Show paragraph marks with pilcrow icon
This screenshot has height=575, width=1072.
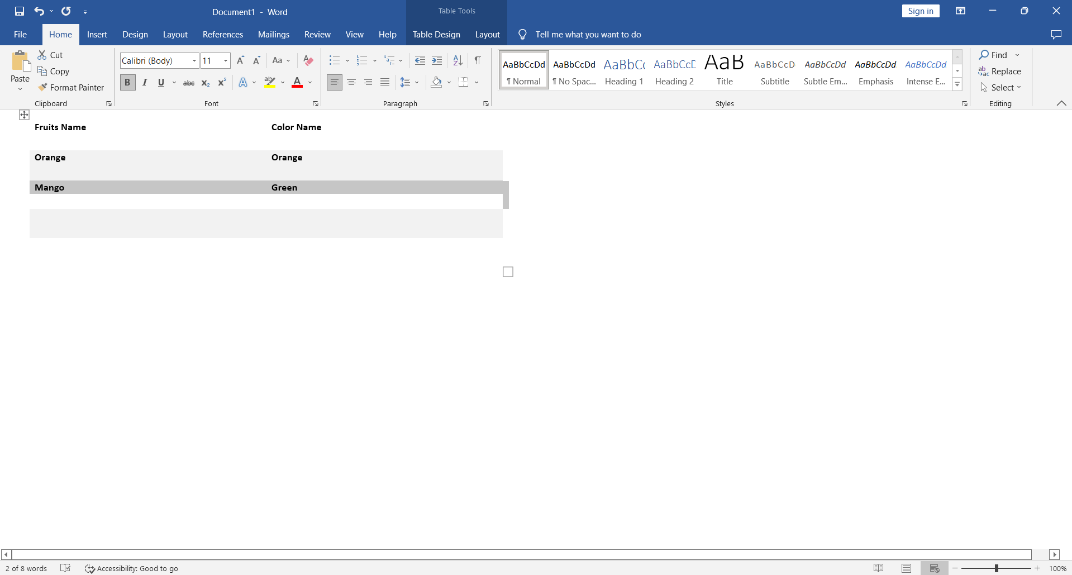pyautogui.click(x=478, y=60)
